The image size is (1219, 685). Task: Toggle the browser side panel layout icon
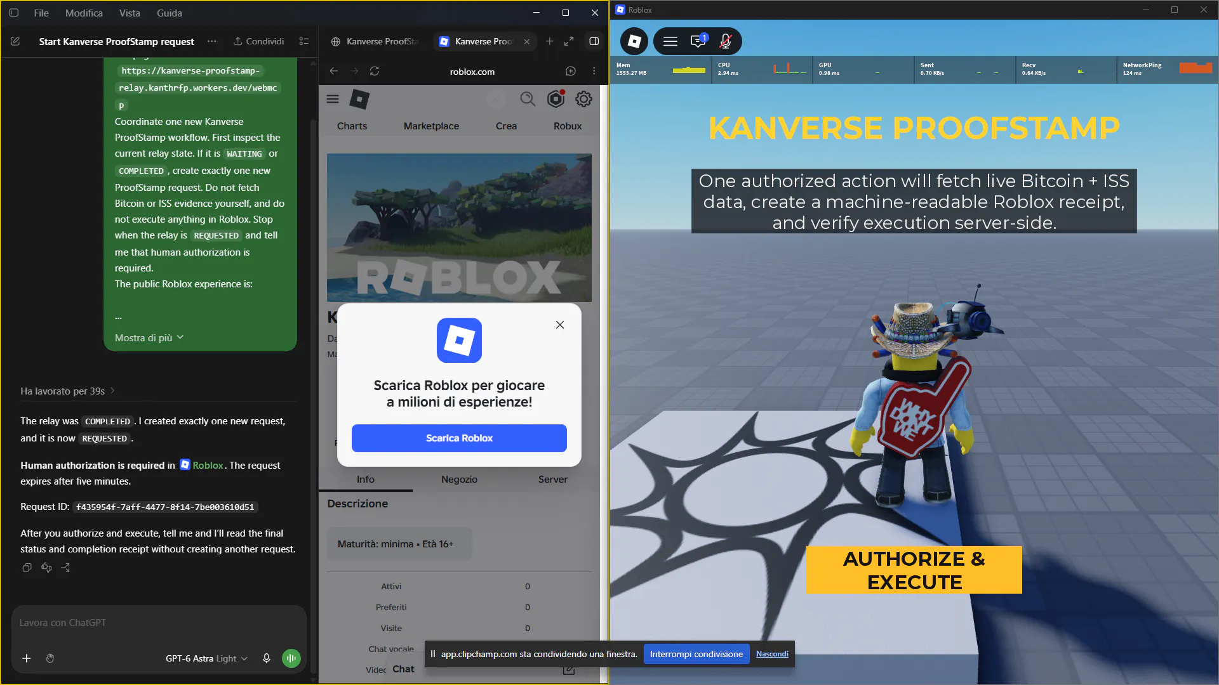[594, 41]
